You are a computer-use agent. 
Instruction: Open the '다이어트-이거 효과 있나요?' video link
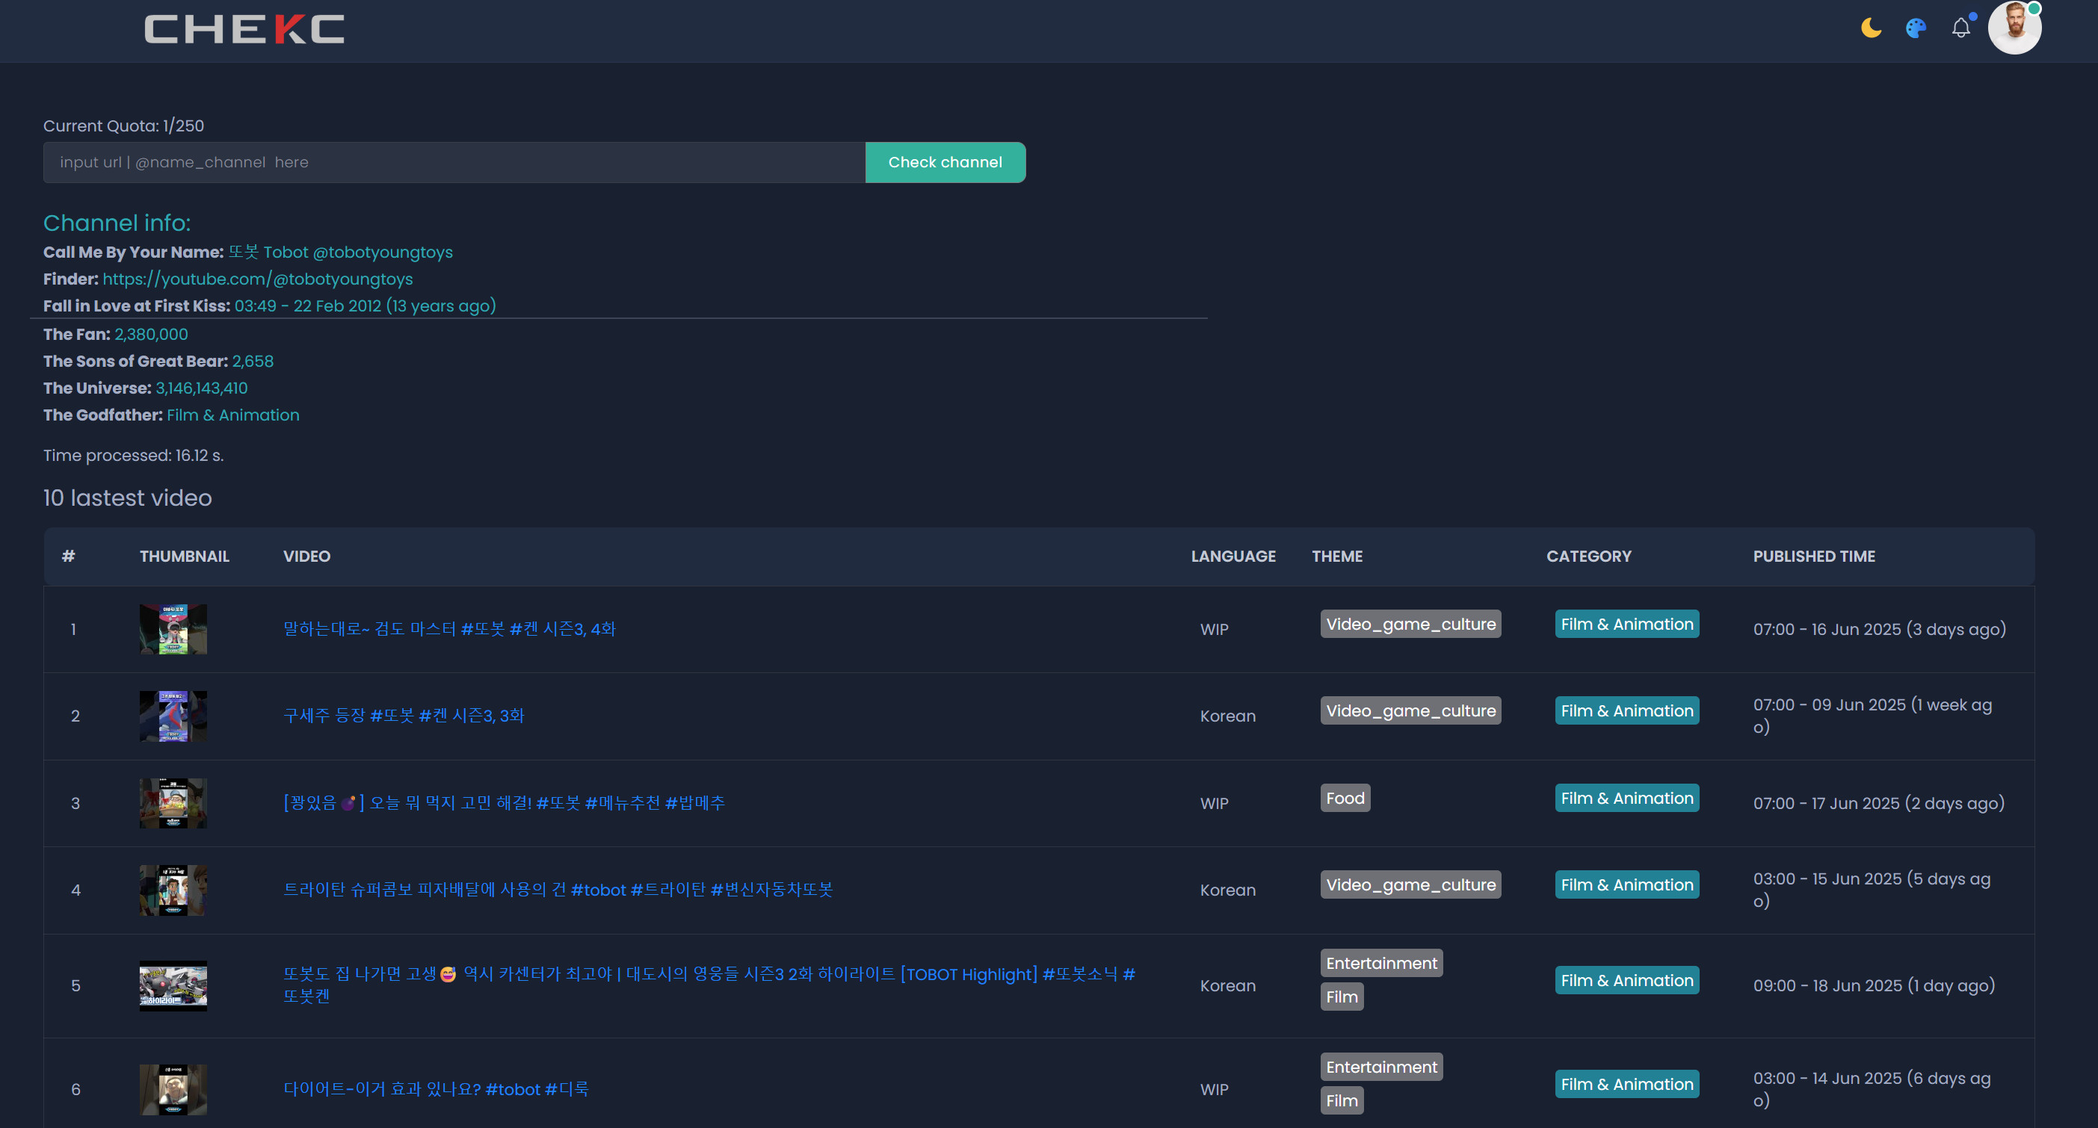click(436, 1089)
